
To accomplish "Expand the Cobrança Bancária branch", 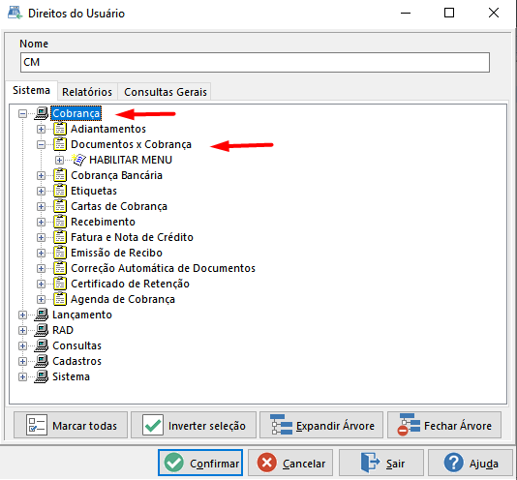I will coord(42,176).
